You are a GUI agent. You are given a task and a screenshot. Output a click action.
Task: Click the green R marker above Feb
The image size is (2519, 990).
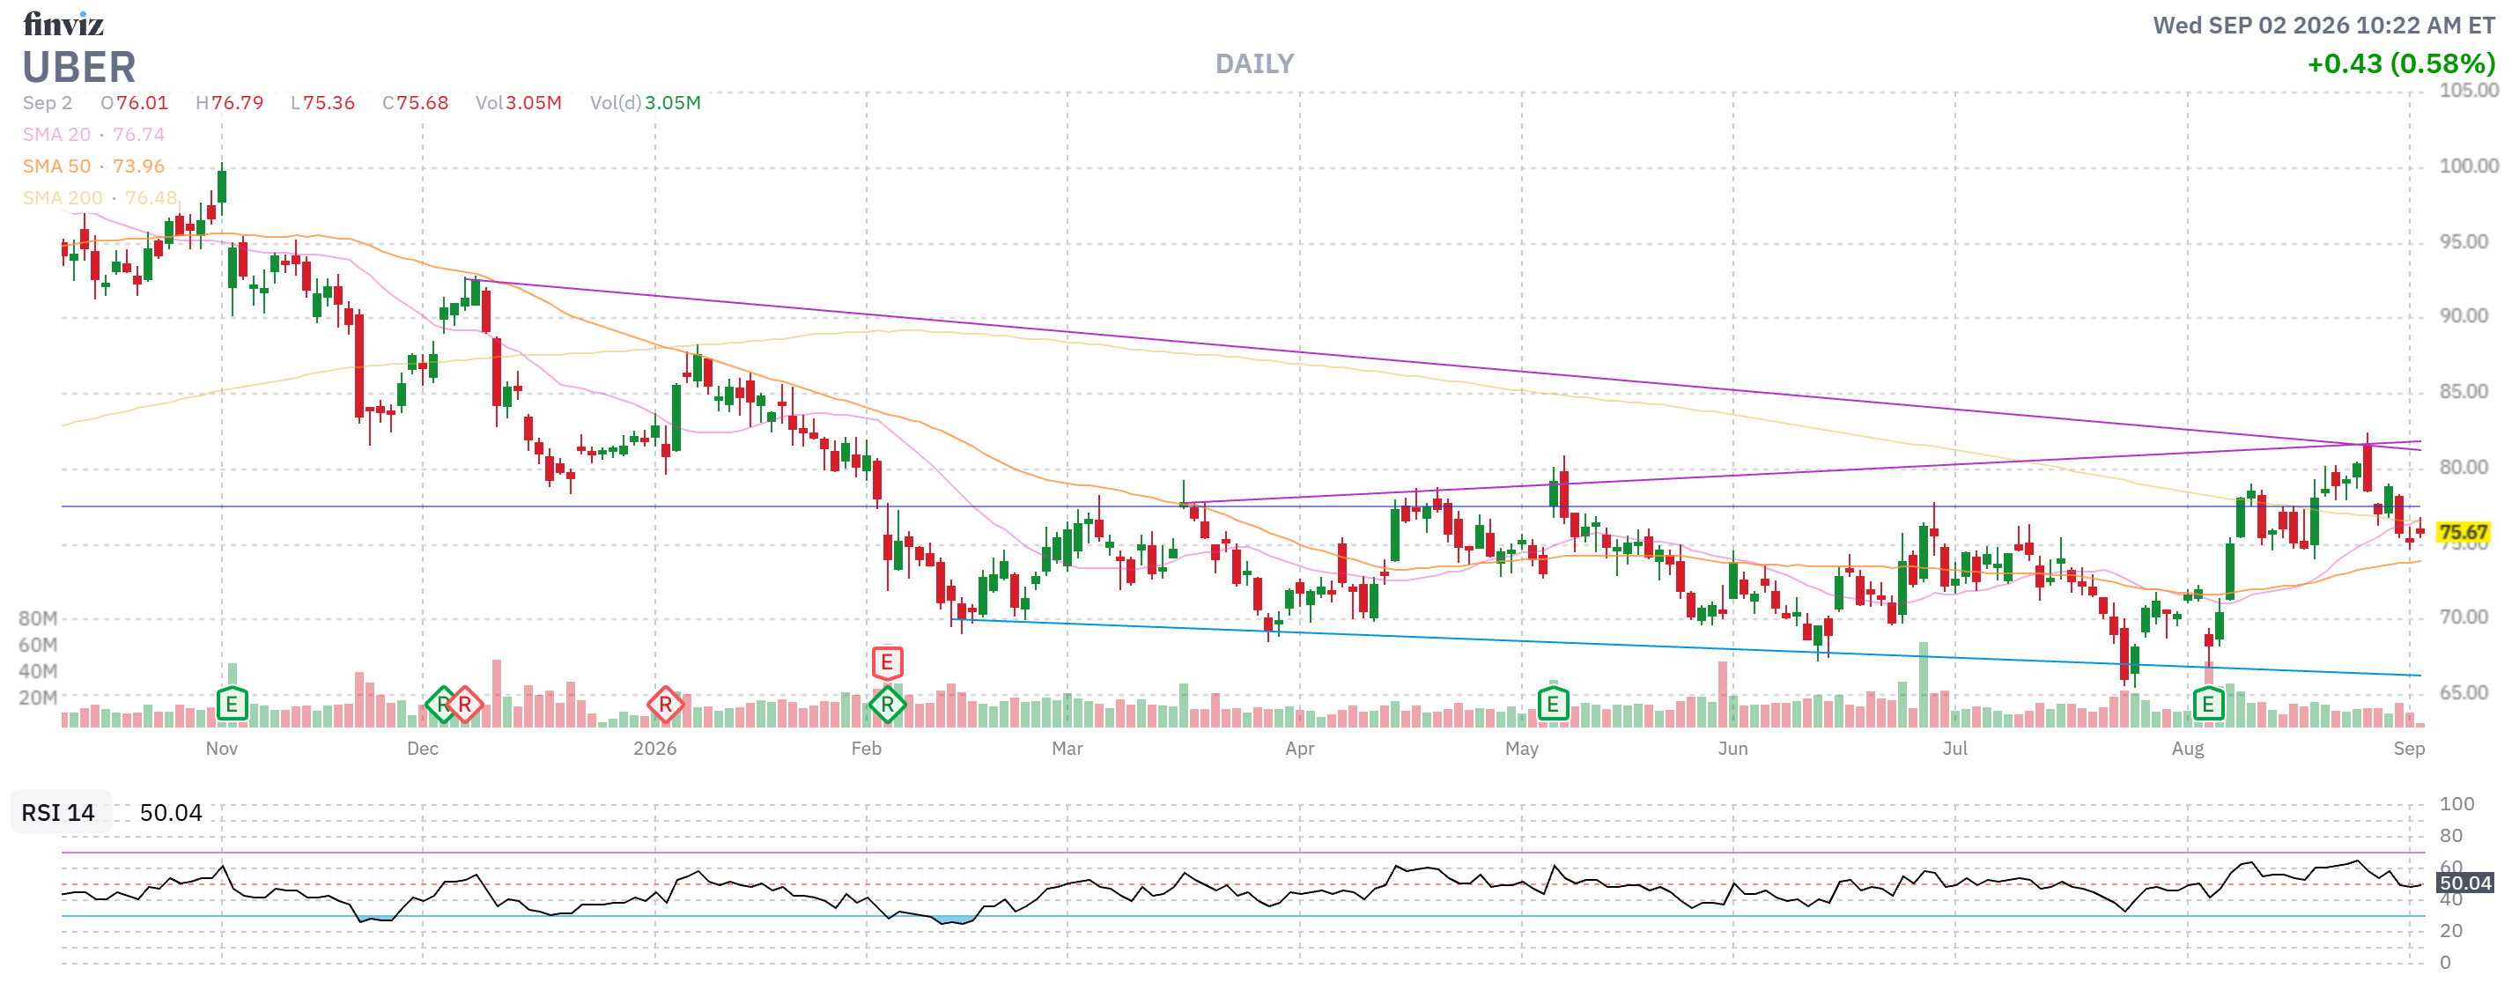887,704
